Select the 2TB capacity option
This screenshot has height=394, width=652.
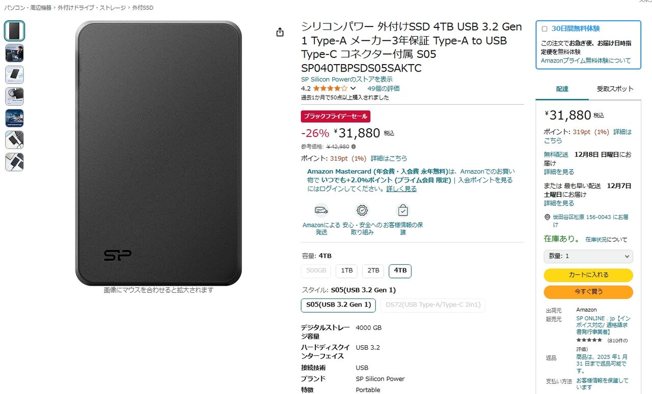tap(373, 271)
